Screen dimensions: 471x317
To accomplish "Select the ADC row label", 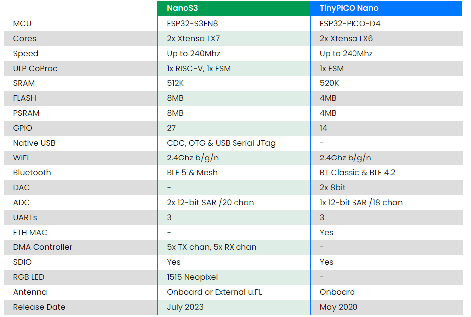I will (21, 203).
